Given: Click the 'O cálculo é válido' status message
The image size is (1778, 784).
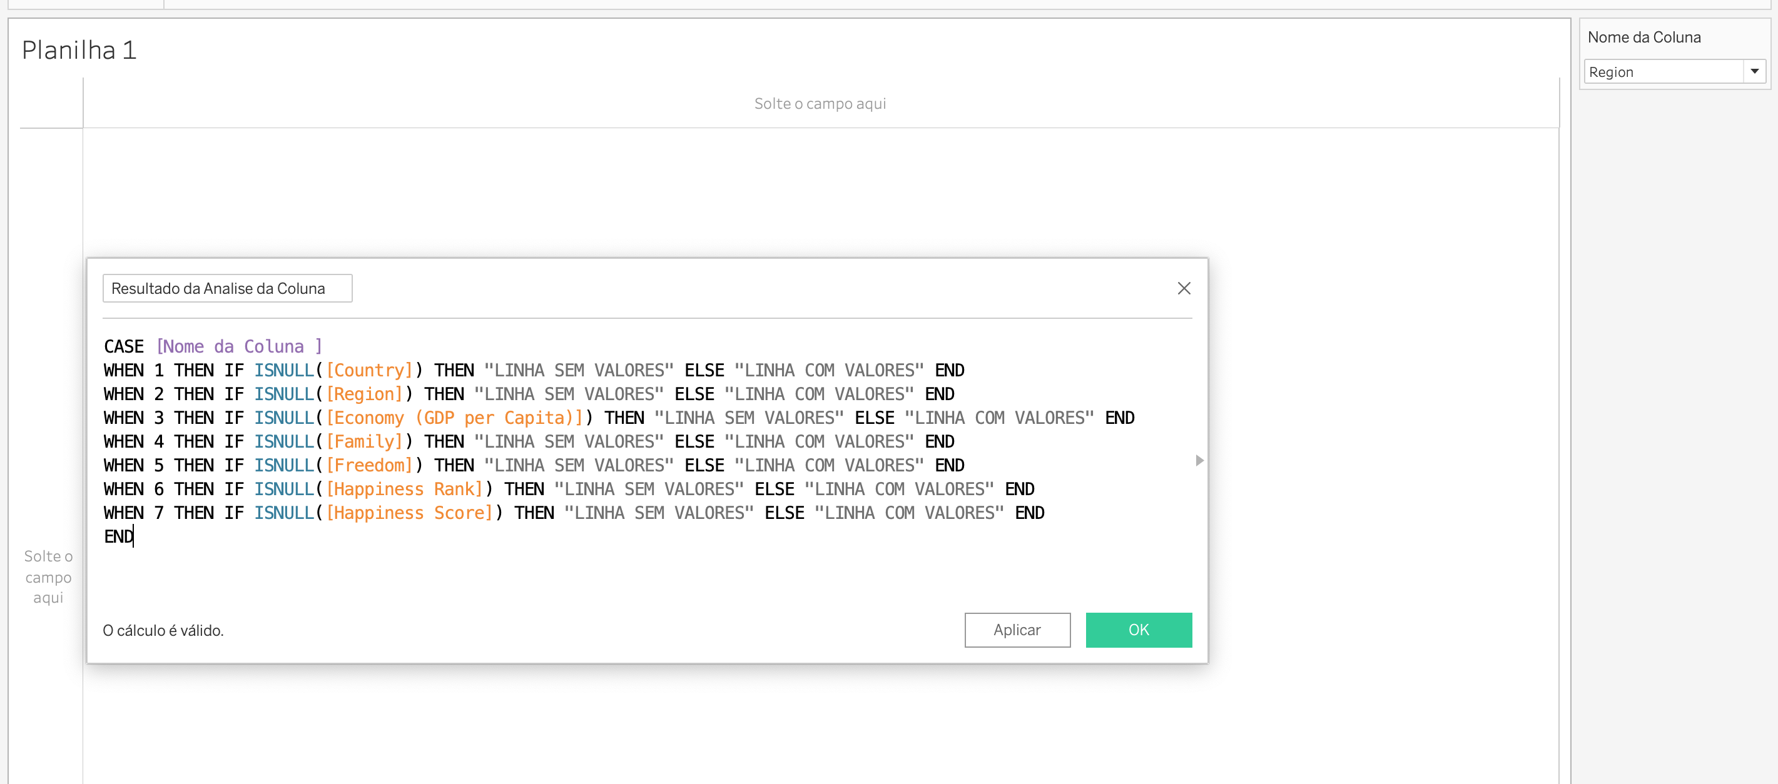Looking at the screenshot, I should click(162, 630).
